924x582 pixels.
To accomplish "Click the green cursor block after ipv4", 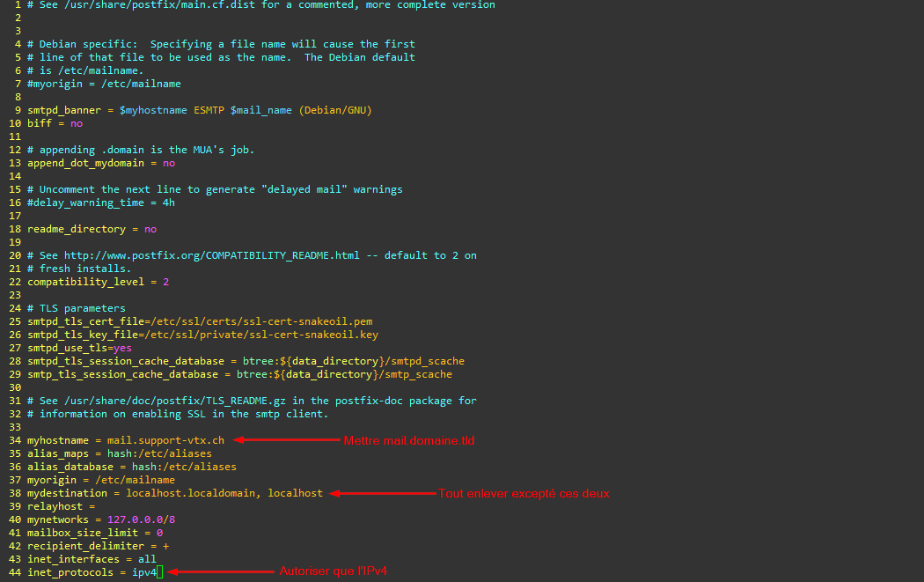I will pos(159,572).
